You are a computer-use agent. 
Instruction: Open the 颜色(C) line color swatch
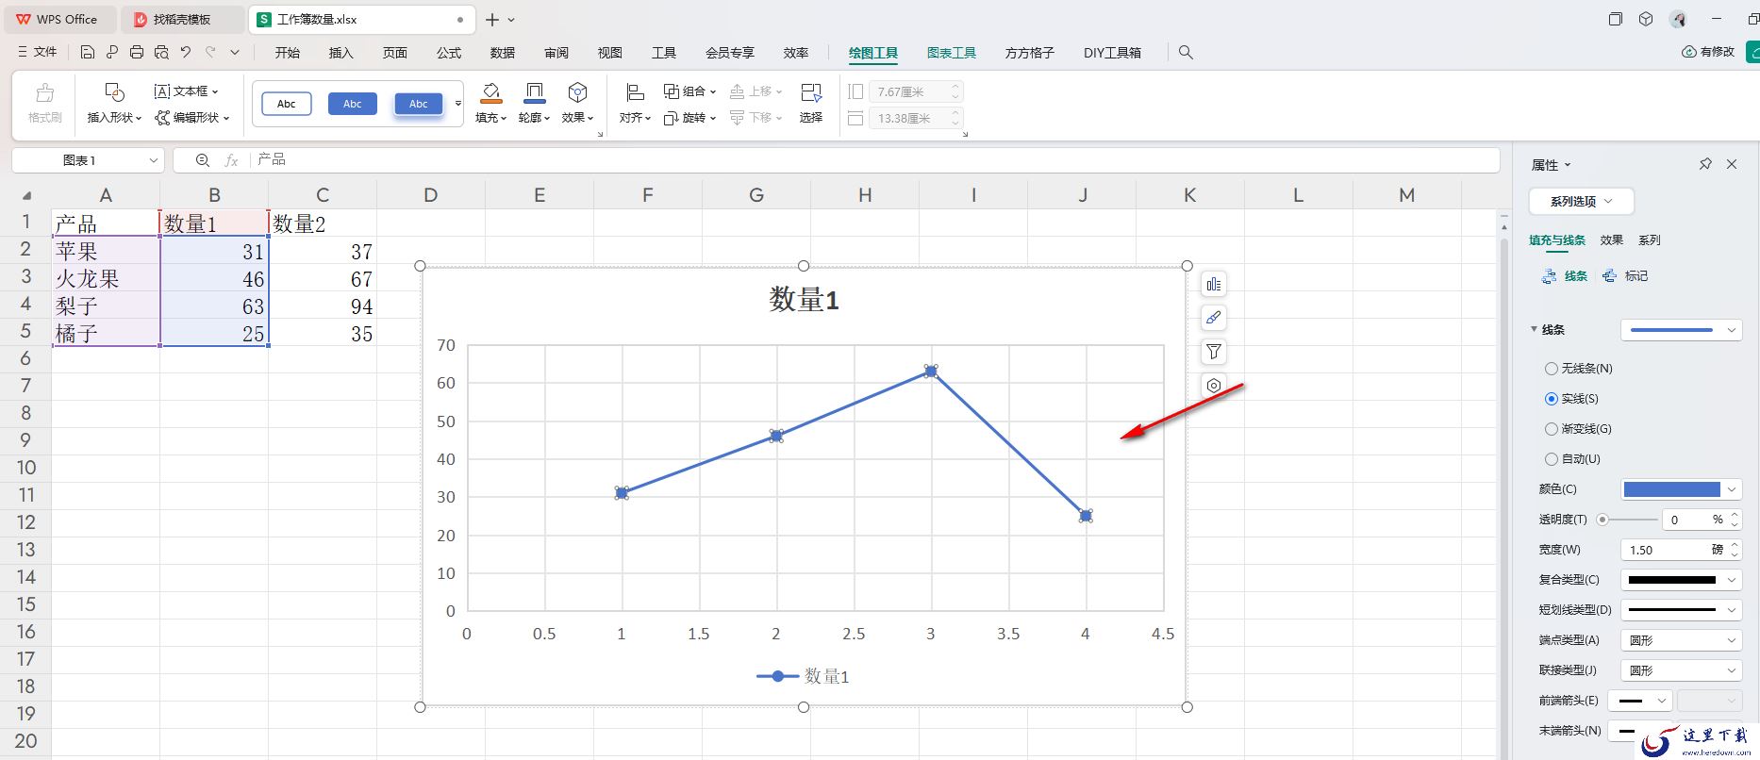point(1681,489)
